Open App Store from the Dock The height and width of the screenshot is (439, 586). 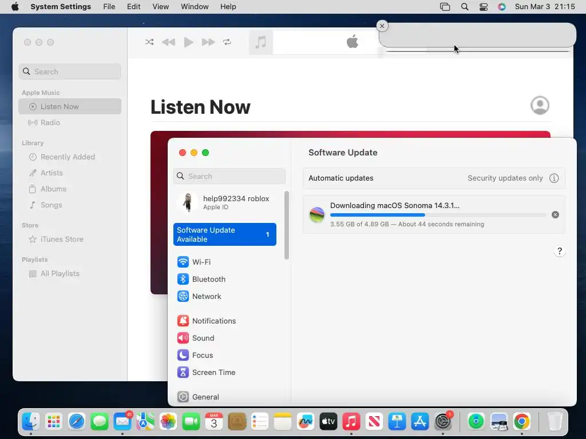[419, 421]
